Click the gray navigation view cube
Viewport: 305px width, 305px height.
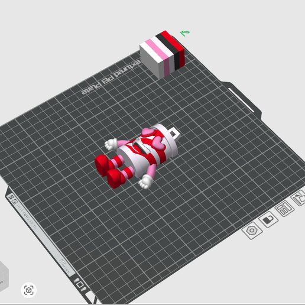tap(3, 277)
